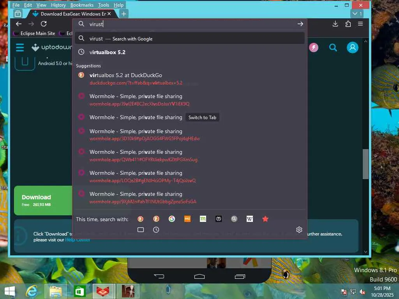Open the network tray icon
The height and width of the screenshot is (299, 399).
[x=353, y=292]
